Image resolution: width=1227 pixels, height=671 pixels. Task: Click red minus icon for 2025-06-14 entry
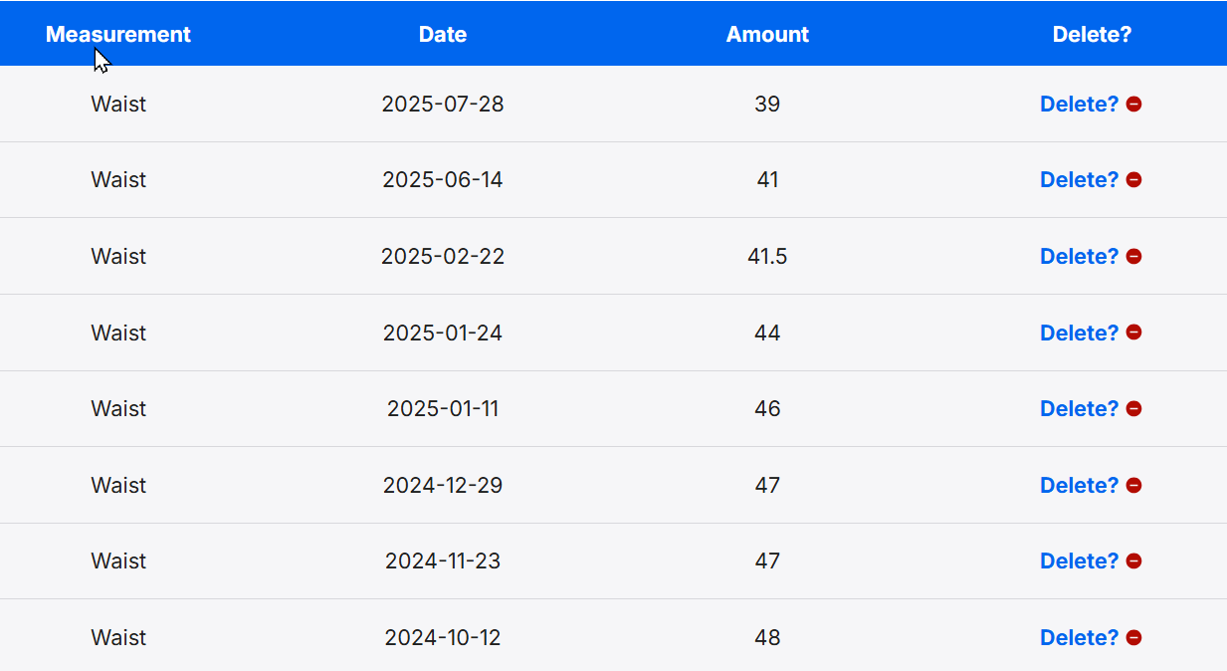pyautogui.click(x=1133, y=180)
